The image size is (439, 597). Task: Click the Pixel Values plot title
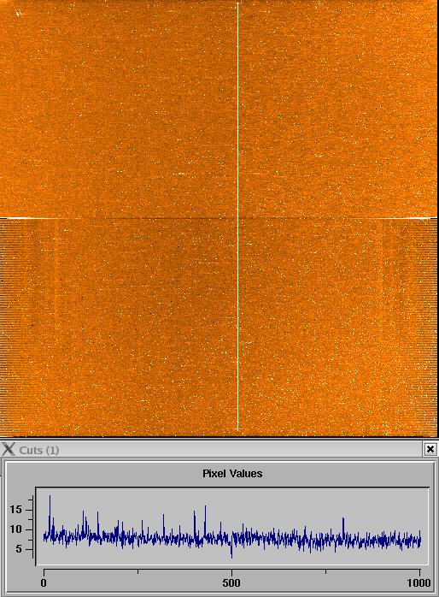click(x=232, y=474)
